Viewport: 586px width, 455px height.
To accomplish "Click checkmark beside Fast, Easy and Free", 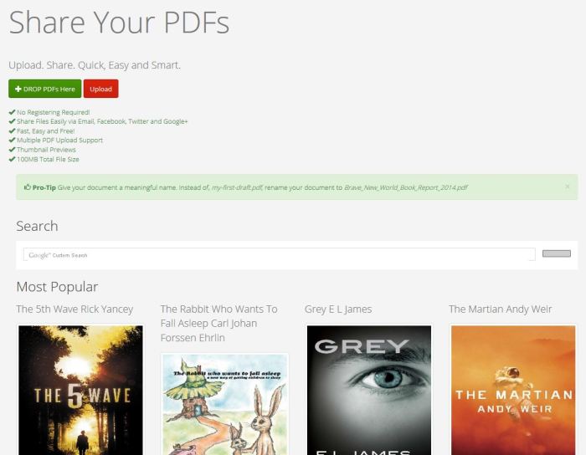I will tap(12, 131).
